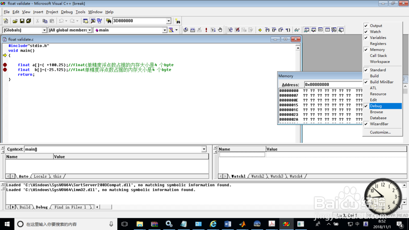Image resolution: width=409 pixels, height=230 pixels.
Task: Click the Run to Cursor debug icon
Action: (288, 30)
